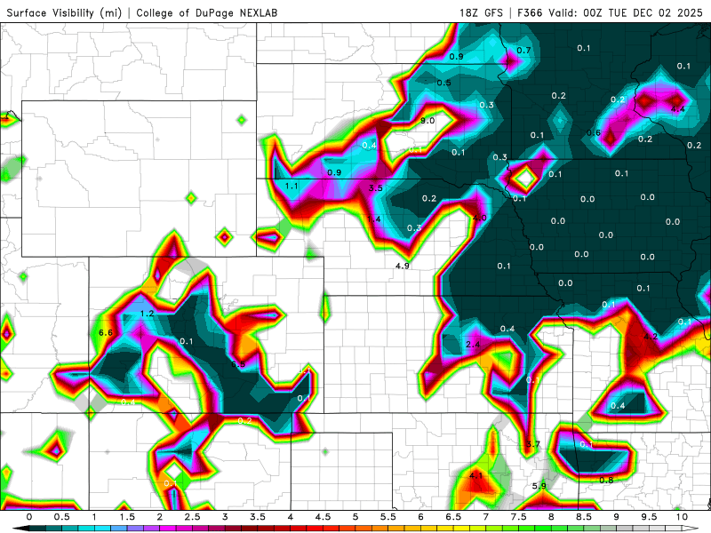Screen dimensions: 711x533
Task: Click the 2.4 visibility value
Action: (473, 345)
